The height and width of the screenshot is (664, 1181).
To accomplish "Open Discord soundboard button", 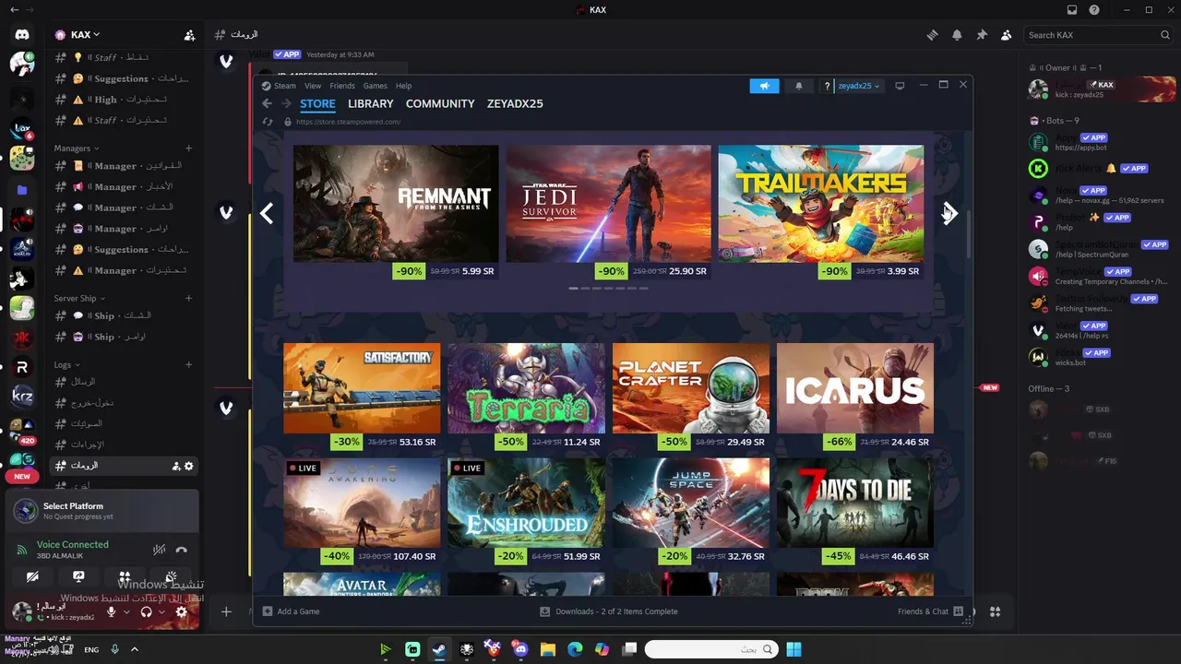I will (x=171, y=577).
